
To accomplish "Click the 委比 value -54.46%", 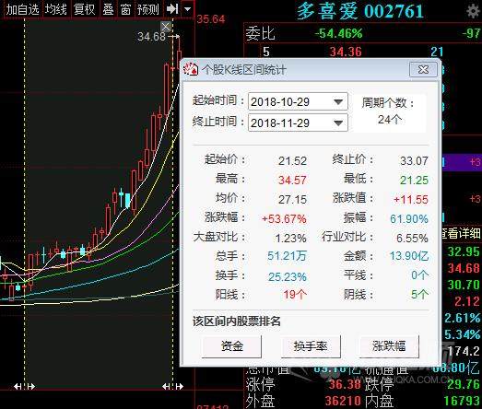I will (x=338, y=33).
